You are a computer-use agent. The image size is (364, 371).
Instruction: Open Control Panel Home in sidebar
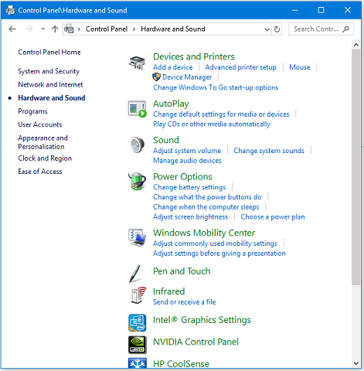click(x=49, y=52)
